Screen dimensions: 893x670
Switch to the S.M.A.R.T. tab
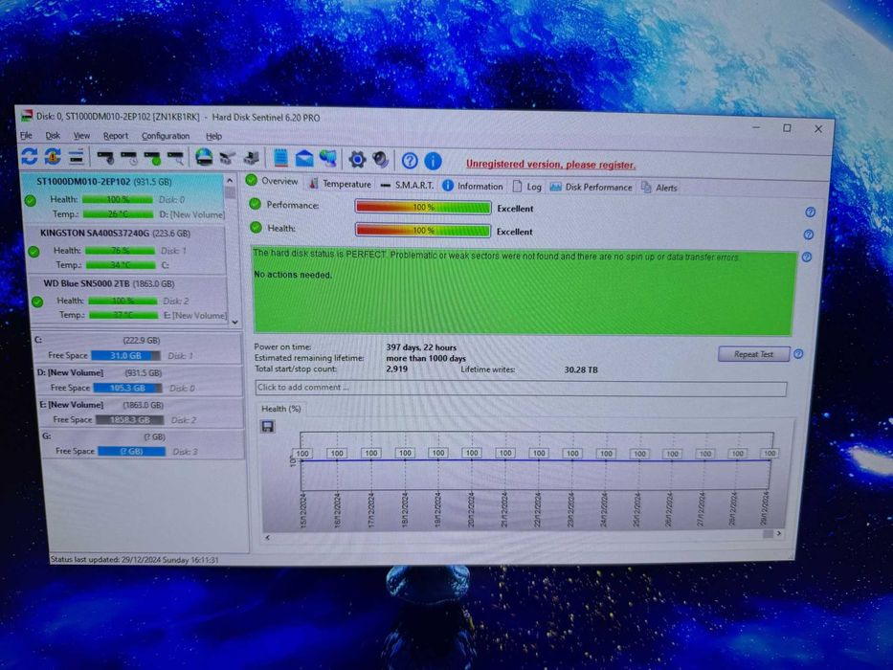pos(407,185)
